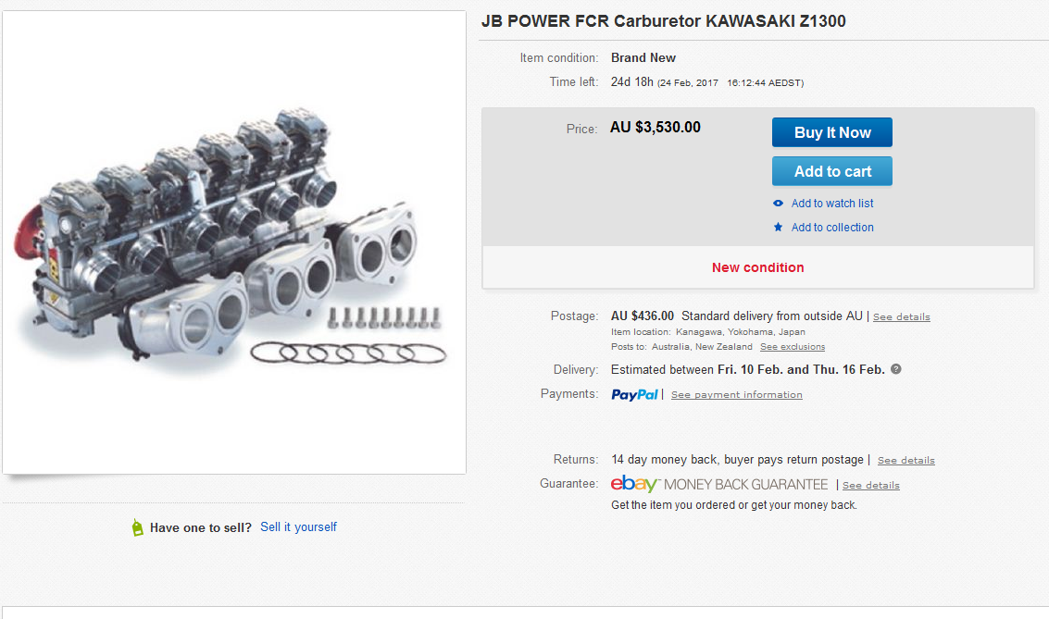The image size is (1049, 619).
Task: Click the delivery estimate help question mark
Action: pyautogui.click(x=895, y=369)
